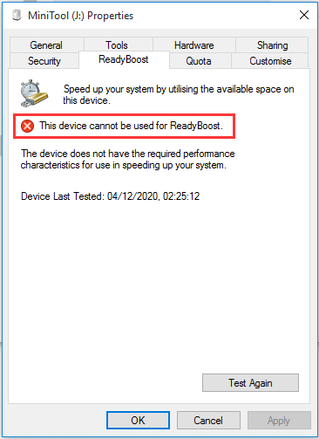Click the 'Speed up your system' description text
Viewport: 319px width, 439px height.
click(x=179, y=94)
